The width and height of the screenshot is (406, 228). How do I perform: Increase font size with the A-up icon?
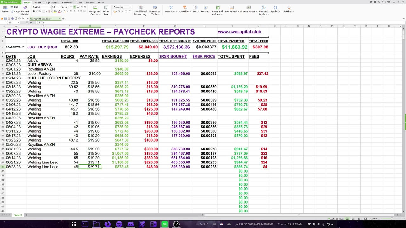[x=63, y=7]
